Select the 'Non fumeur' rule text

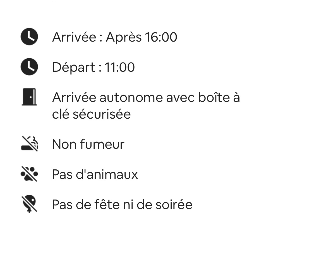tap(88, 144)
